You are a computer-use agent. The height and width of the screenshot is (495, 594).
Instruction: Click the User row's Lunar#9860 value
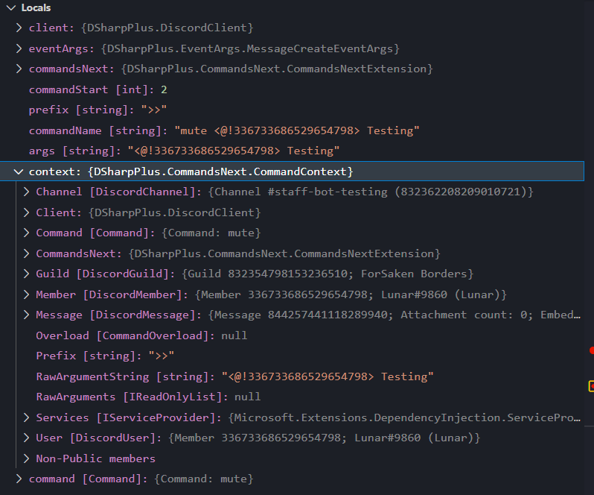[x=325, y=438]
